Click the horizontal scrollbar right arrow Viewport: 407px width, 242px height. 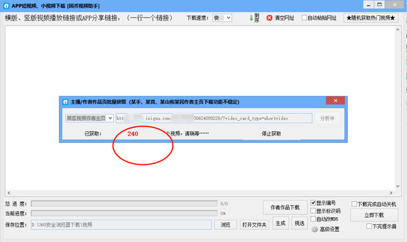(391, 193)
